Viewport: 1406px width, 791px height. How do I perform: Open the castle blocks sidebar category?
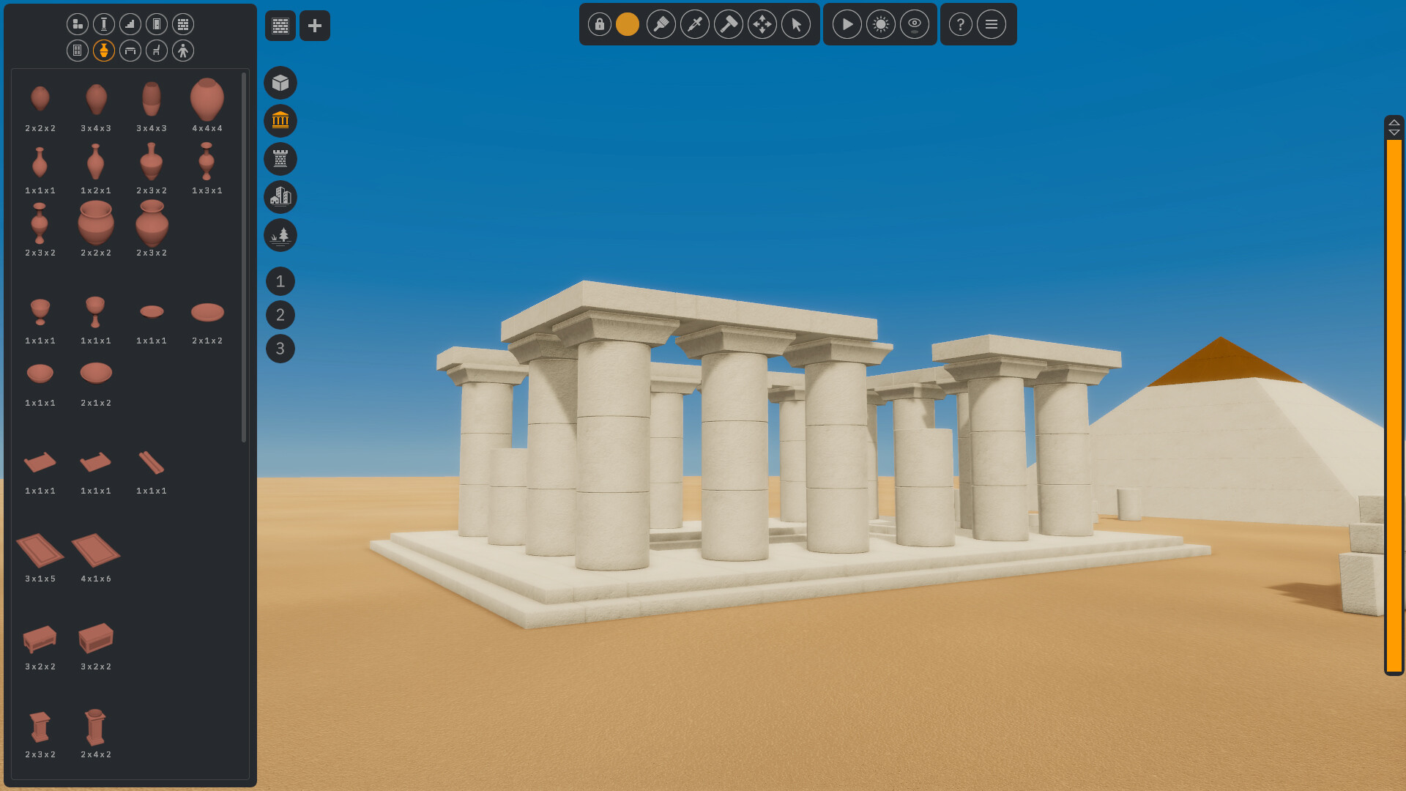[x=280, y=159]
